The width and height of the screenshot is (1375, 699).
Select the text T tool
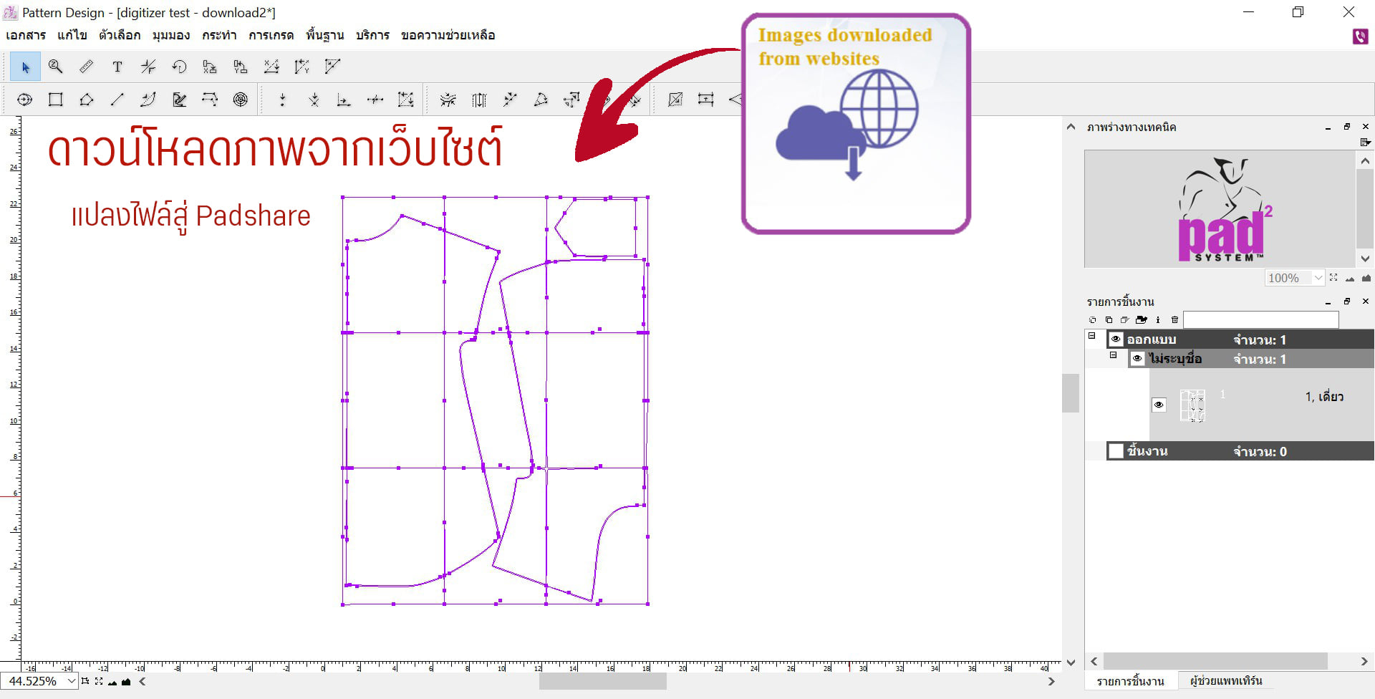click(117, 67)
